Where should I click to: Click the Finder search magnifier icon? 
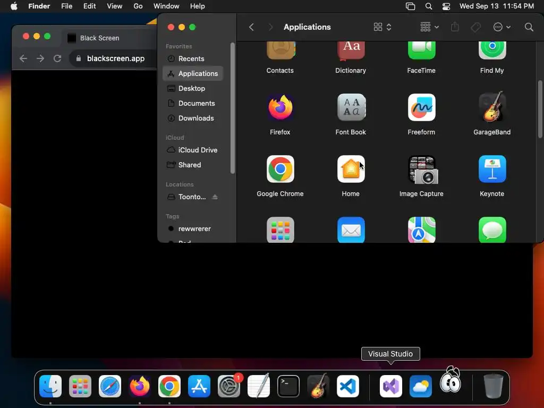pos(529,27)
